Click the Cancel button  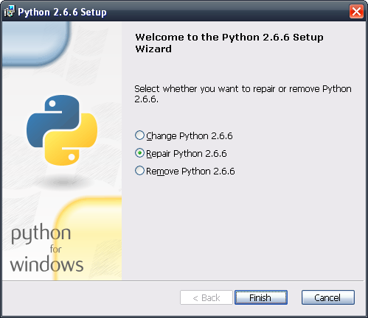point(328,297)
